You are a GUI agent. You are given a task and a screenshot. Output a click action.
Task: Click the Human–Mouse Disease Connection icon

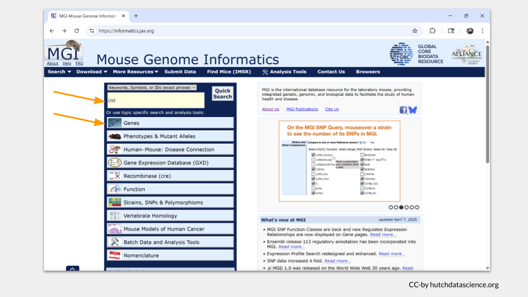pos(114,149)
